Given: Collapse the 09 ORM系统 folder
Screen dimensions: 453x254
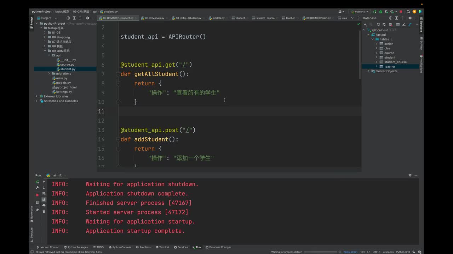Looking at the screenshot, I should pos(45,51).
